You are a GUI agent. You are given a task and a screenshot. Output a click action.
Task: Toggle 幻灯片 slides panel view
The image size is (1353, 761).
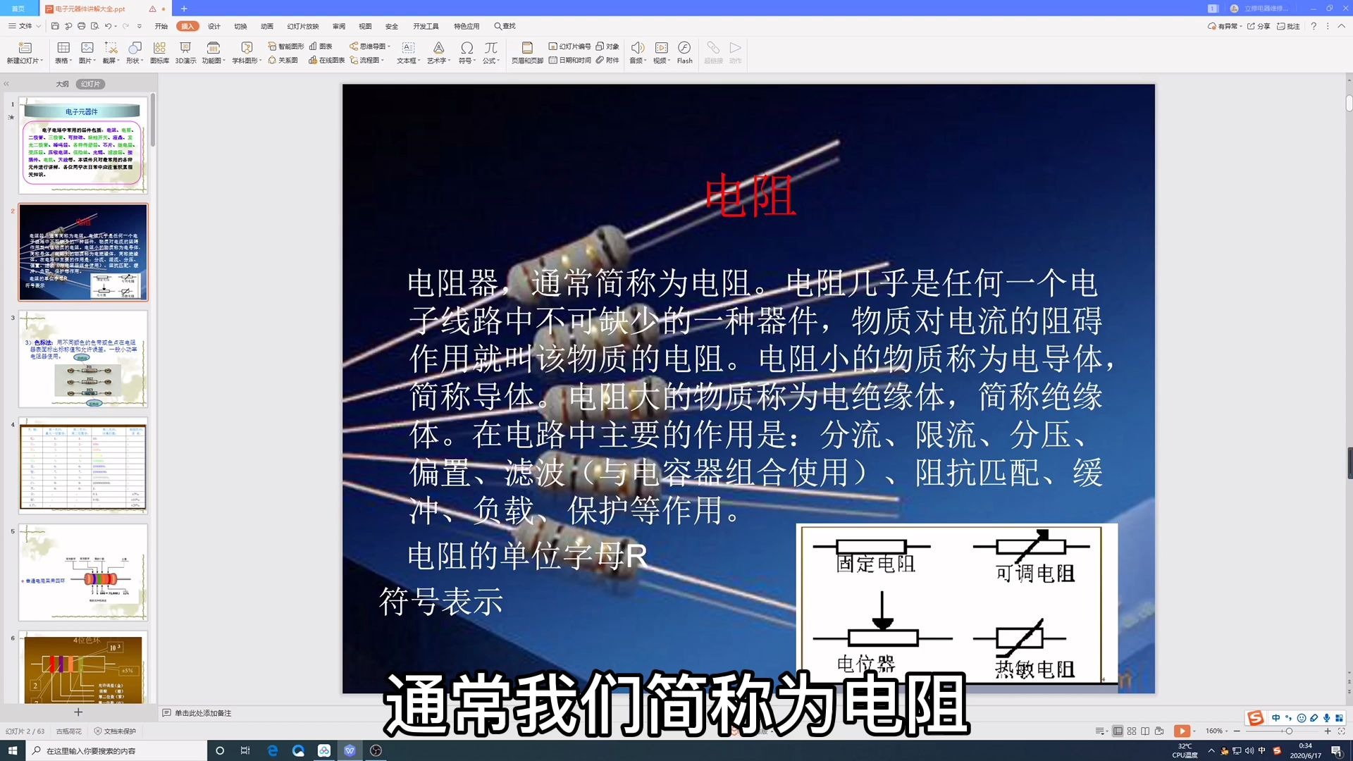tap(90, 84)
